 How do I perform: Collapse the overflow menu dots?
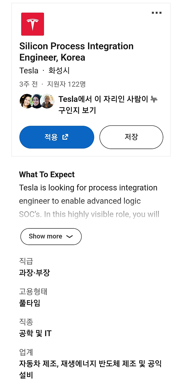(156, 12)
